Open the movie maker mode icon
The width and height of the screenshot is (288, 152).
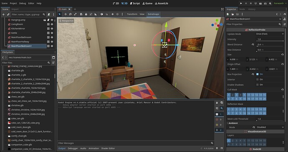coord(270,3)
